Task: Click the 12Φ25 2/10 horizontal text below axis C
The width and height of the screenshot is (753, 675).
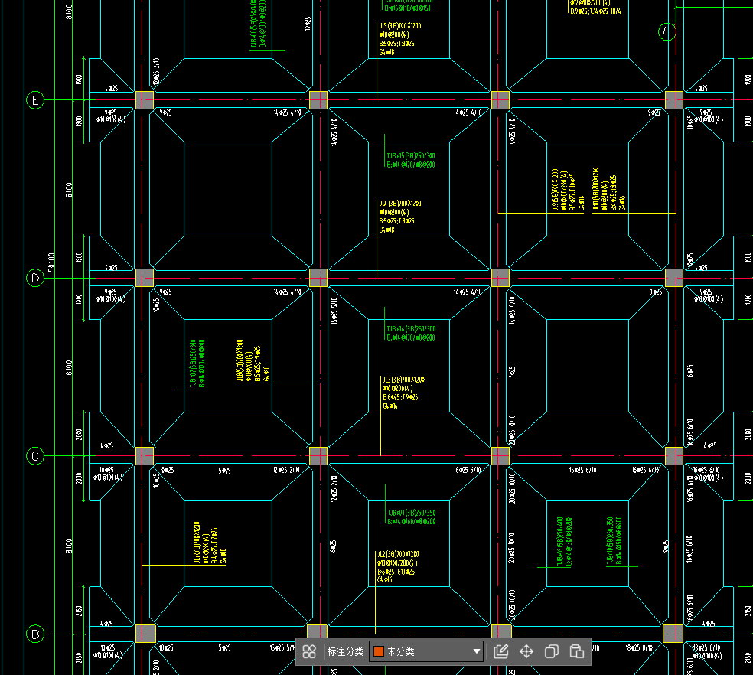Action: point(286,470)
